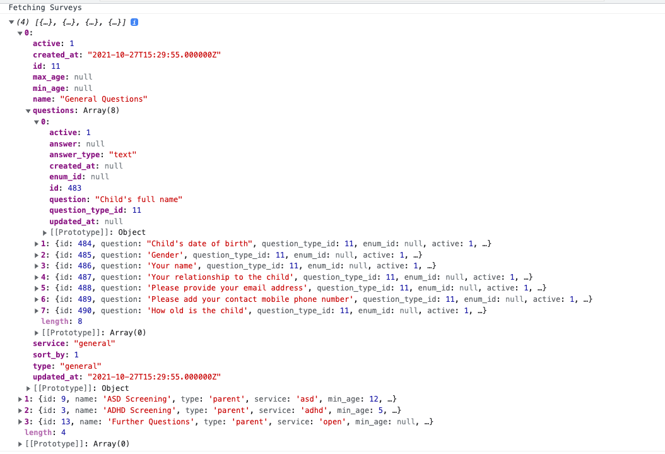Select the 'Fetching Surveys' log text
This screenshot has height=454, width=665.
(x=45, y=8)
